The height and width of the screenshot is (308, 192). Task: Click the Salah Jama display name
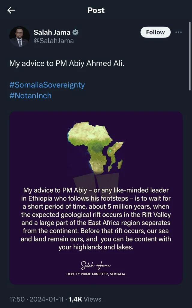point(52,32)
